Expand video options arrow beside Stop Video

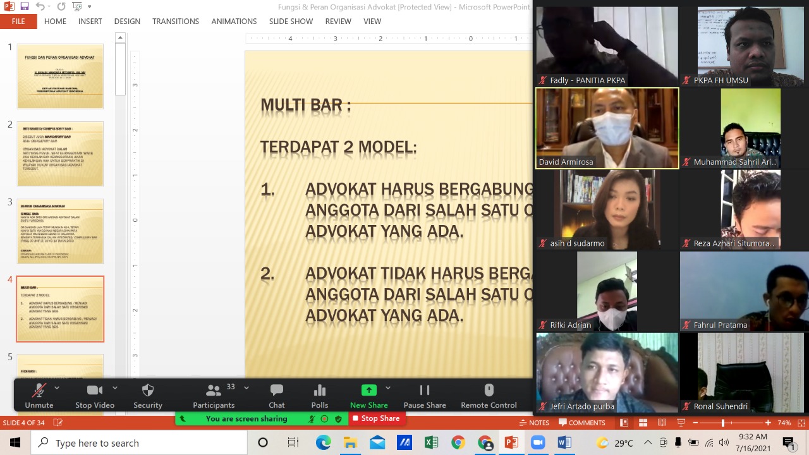point(114,388)
